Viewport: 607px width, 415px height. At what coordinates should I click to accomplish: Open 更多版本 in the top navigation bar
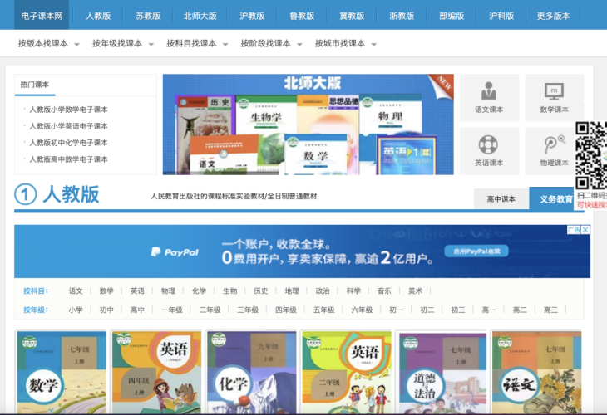553,16
